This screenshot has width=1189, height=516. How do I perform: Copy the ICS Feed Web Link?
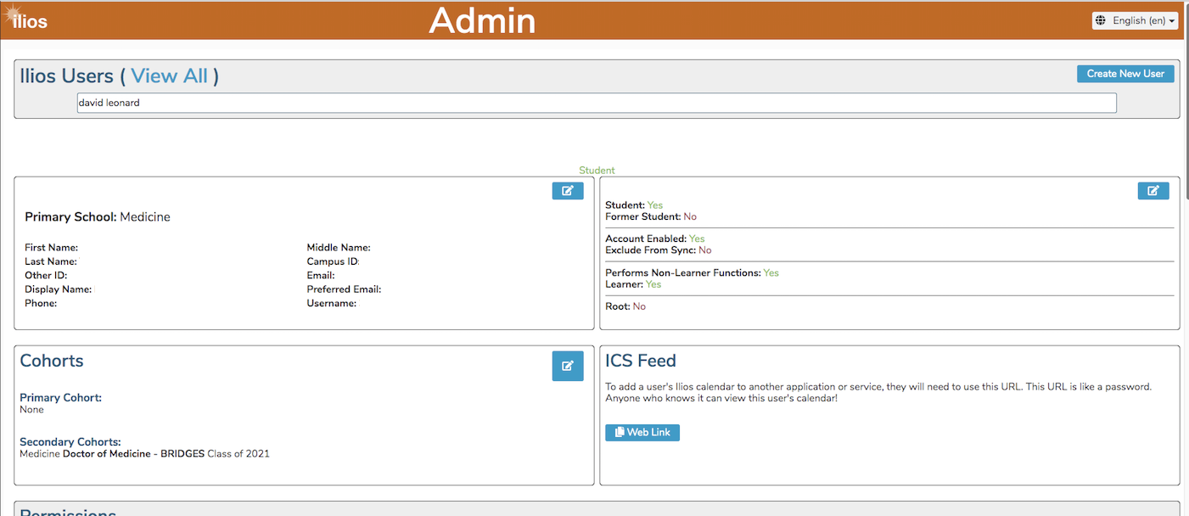pyautogui.click(x=642, y=433)
